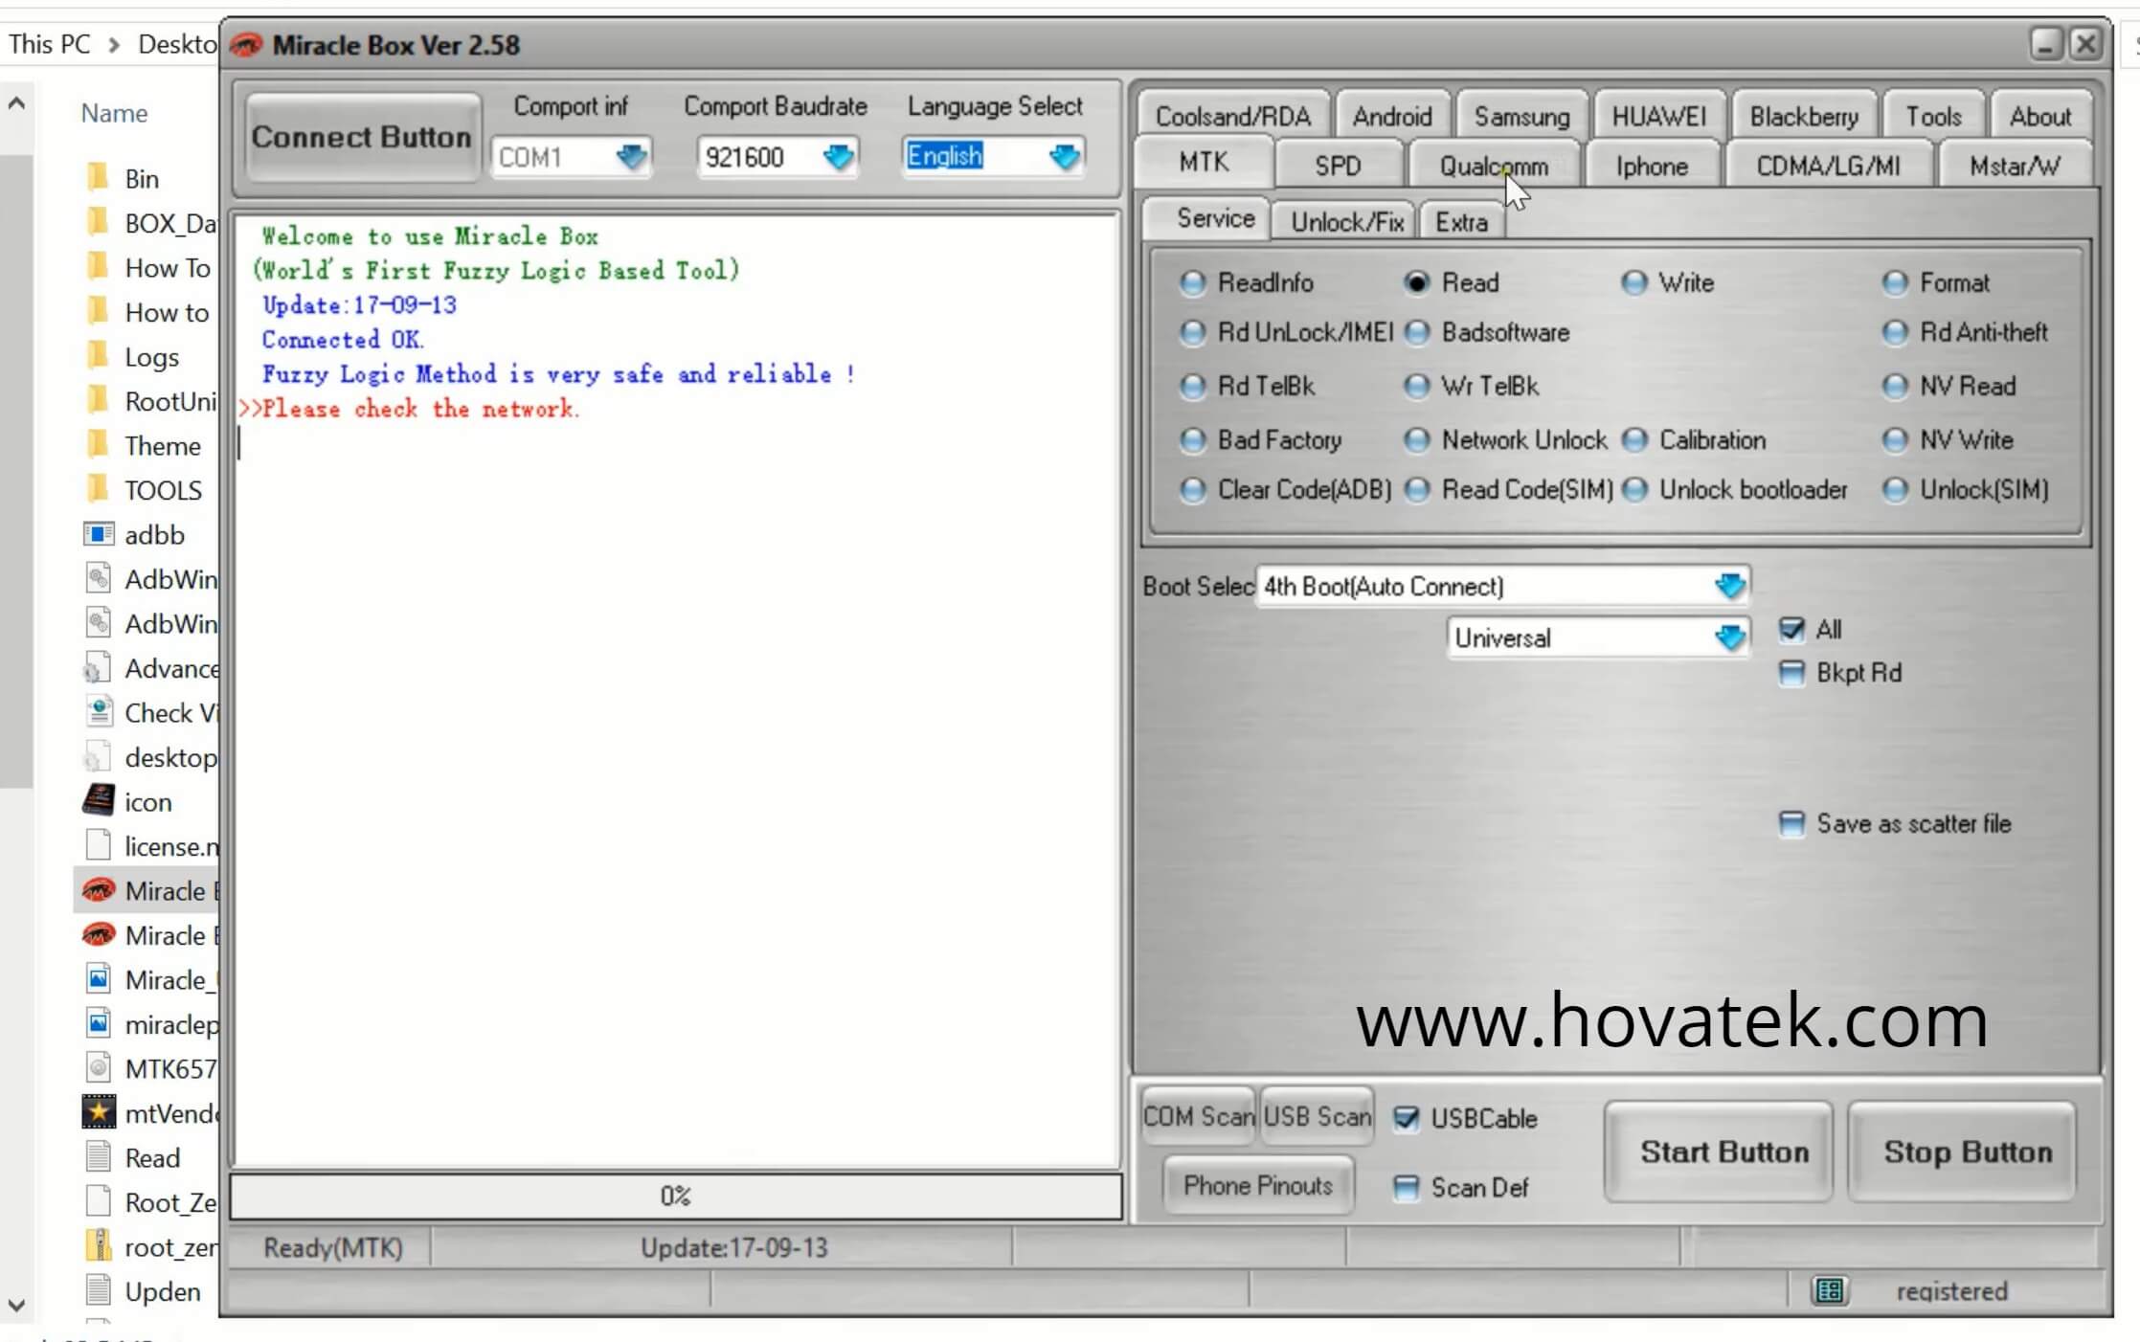Enable Save as scatter file checkbox
The image size is (2140, 1342).
click(1791, 824)
